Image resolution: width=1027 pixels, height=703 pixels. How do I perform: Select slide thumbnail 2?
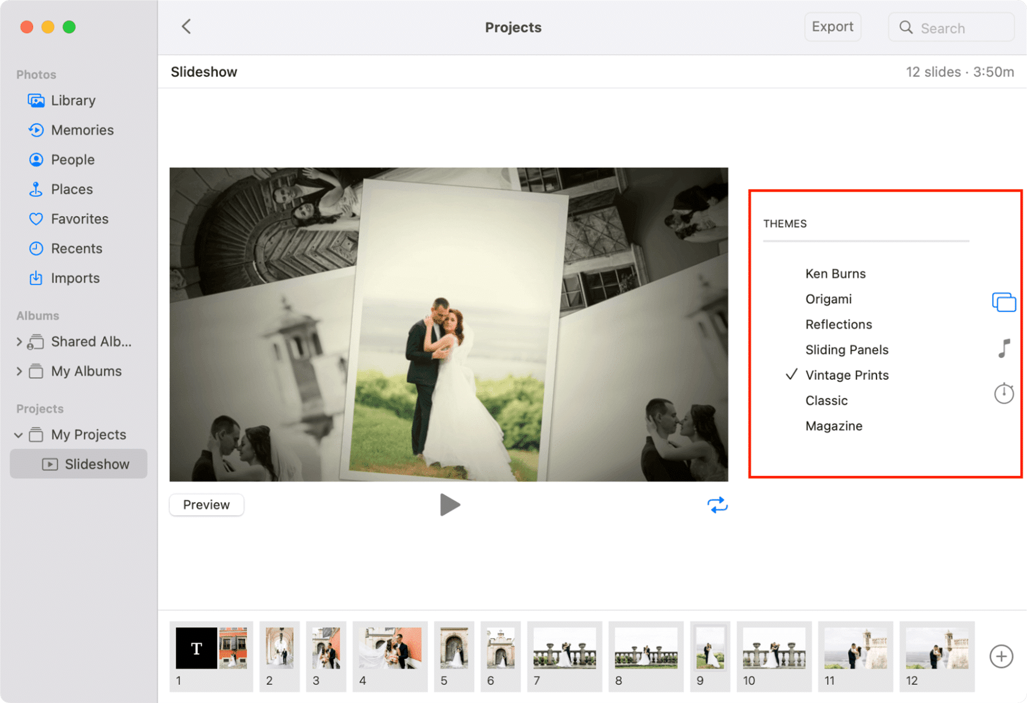[279, 656]
